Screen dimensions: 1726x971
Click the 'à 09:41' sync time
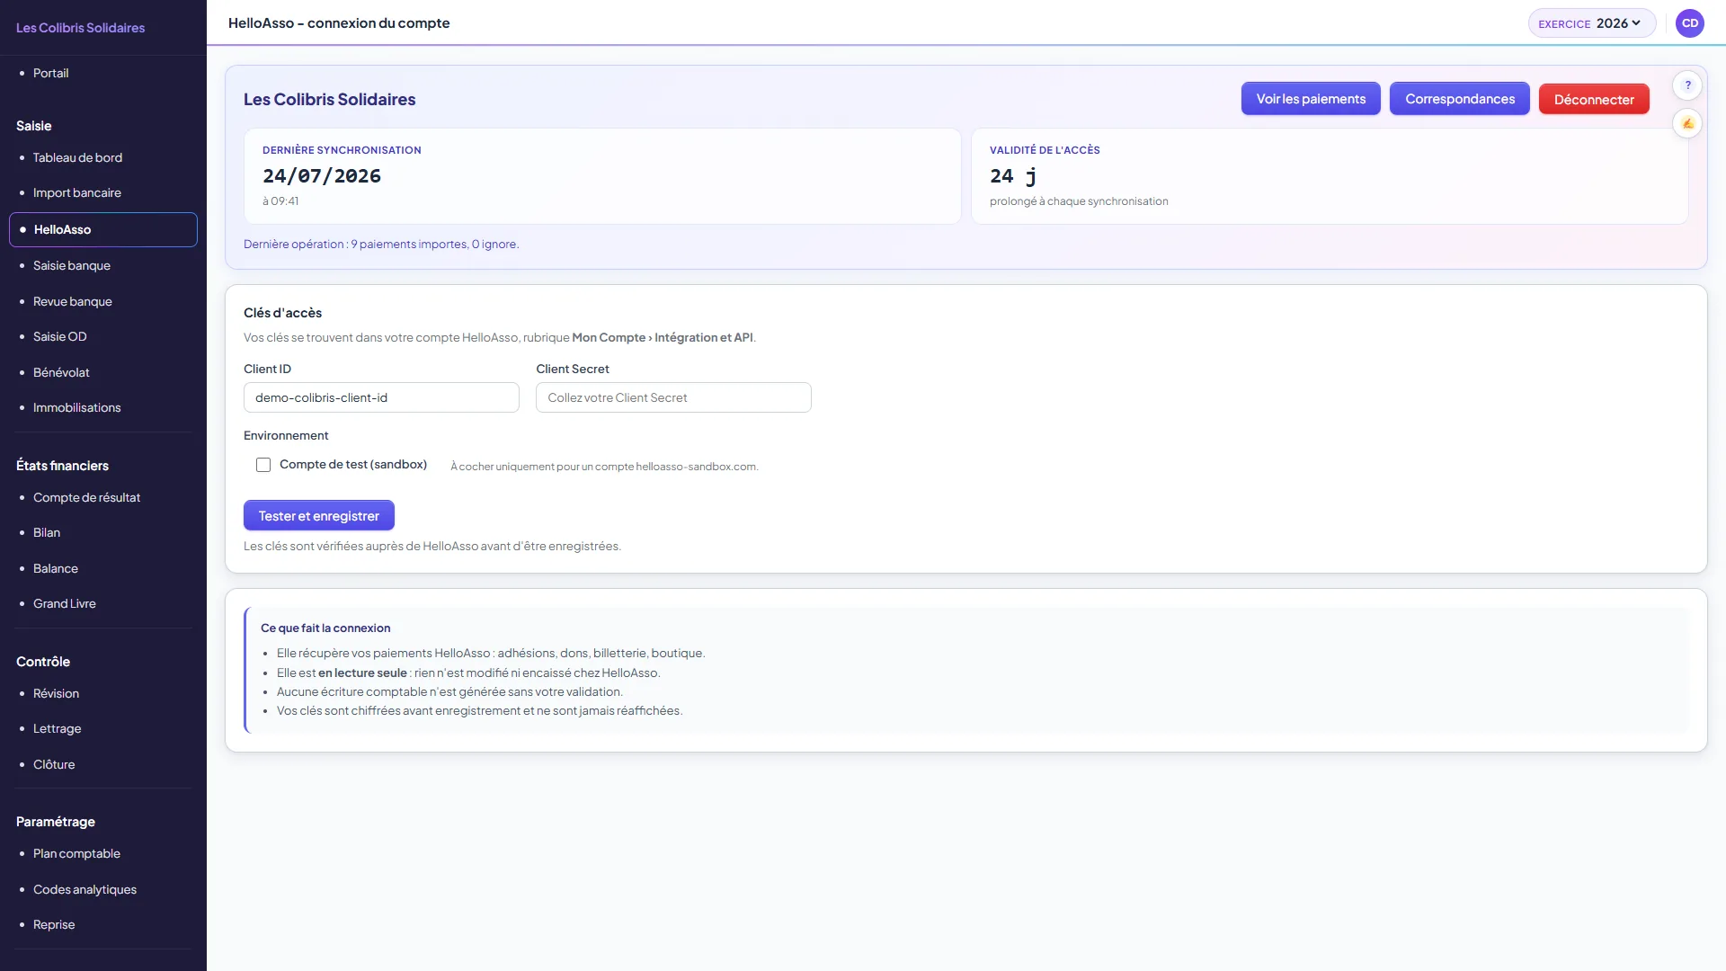280,201
